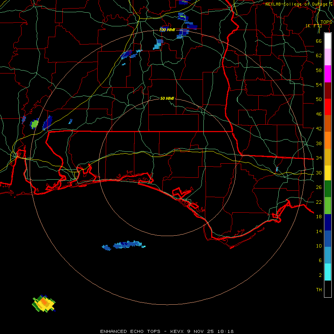The image size is (334, 334).
Task: Click the "10" legend value
Action: (319, 246)
